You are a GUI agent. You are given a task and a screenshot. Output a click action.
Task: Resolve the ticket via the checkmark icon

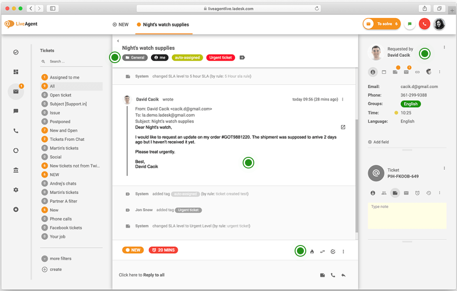pyautogui.click(x=333, y=251)
